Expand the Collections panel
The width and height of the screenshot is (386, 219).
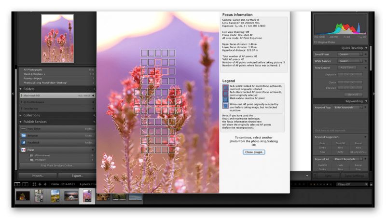tap(20, 115)
